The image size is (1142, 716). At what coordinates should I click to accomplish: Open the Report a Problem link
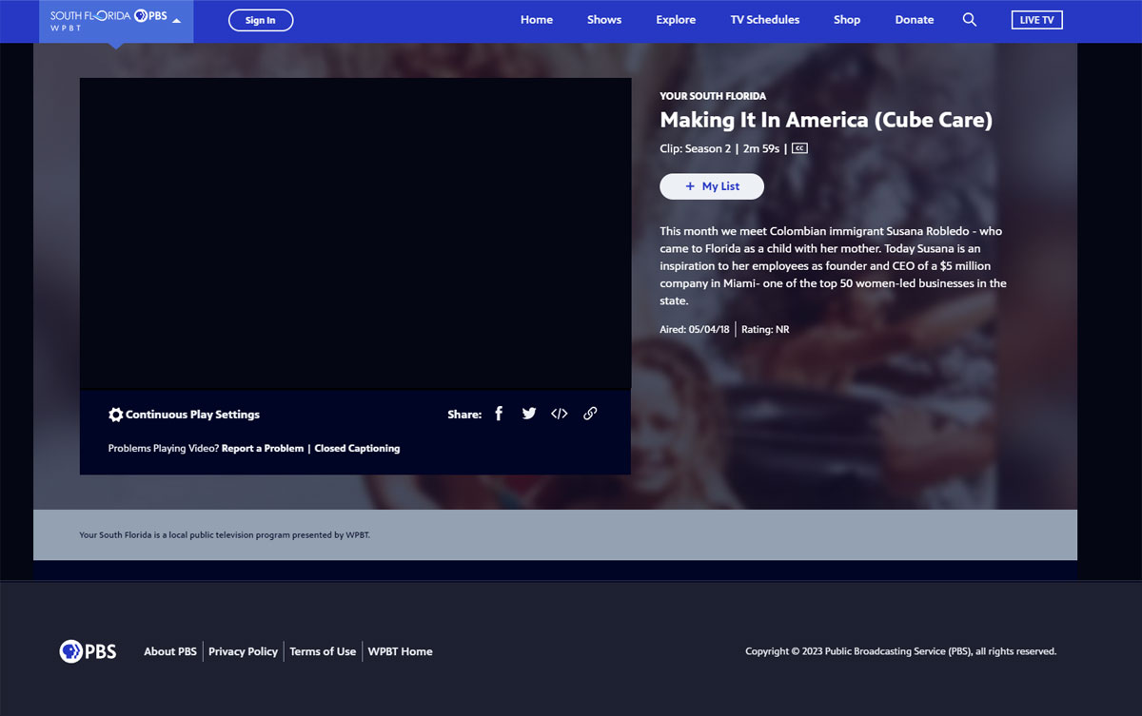(x=263, y=449)
